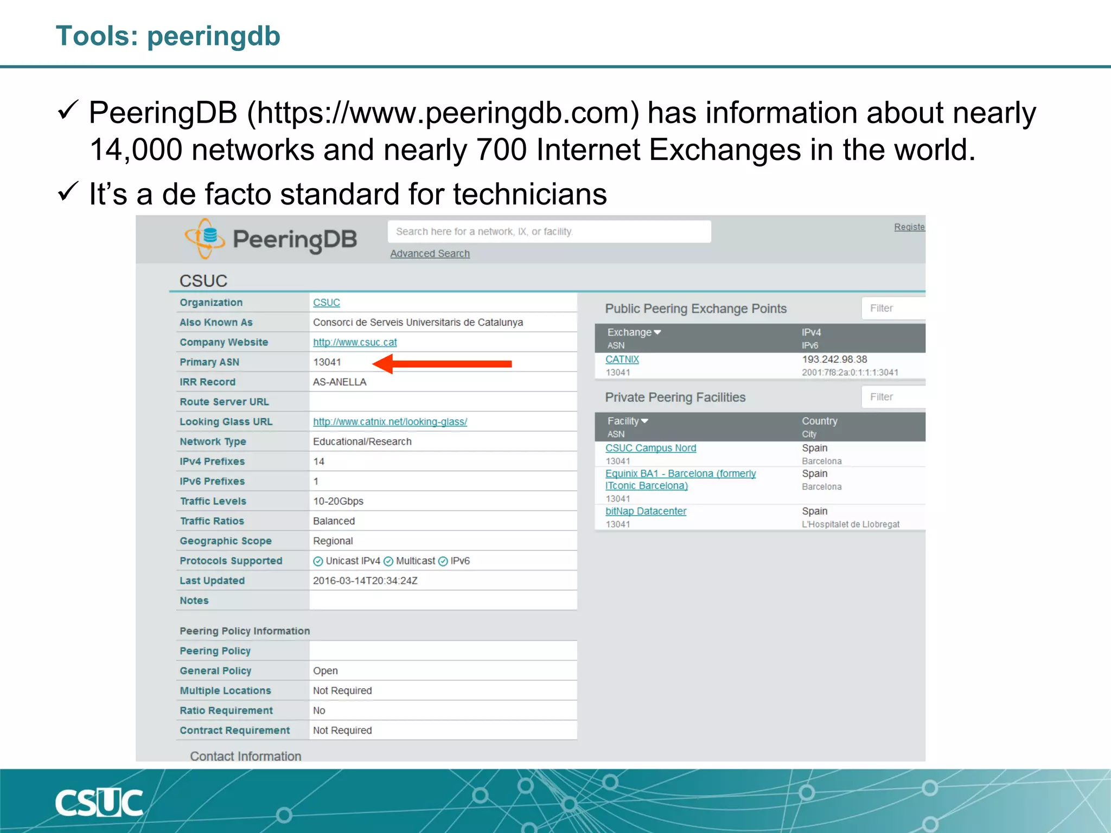Viewport: 1111px width, 833px height.
Task: Click the Exchange column sort arrow
Action: pyautogui.click(x=657, y=332)
